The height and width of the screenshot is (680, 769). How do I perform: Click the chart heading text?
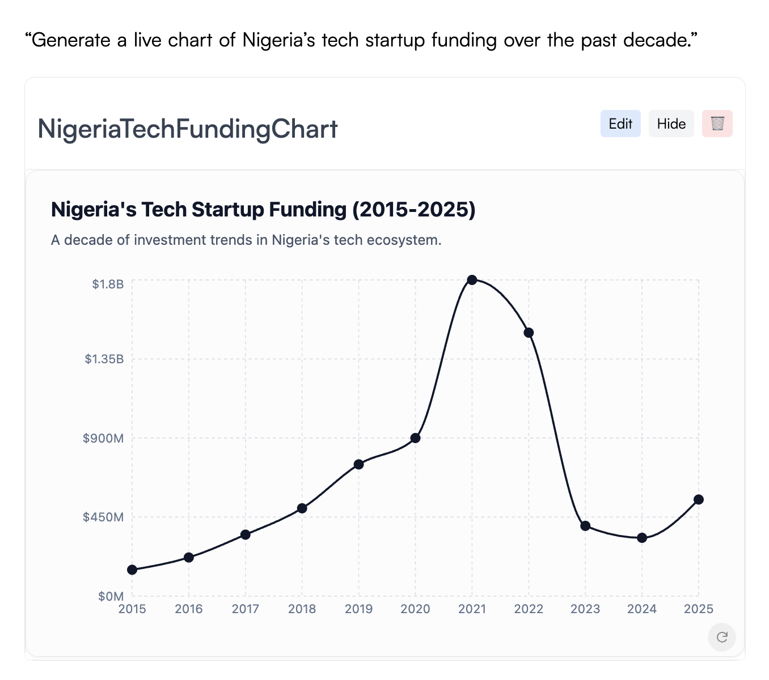[x=263, y=210]
